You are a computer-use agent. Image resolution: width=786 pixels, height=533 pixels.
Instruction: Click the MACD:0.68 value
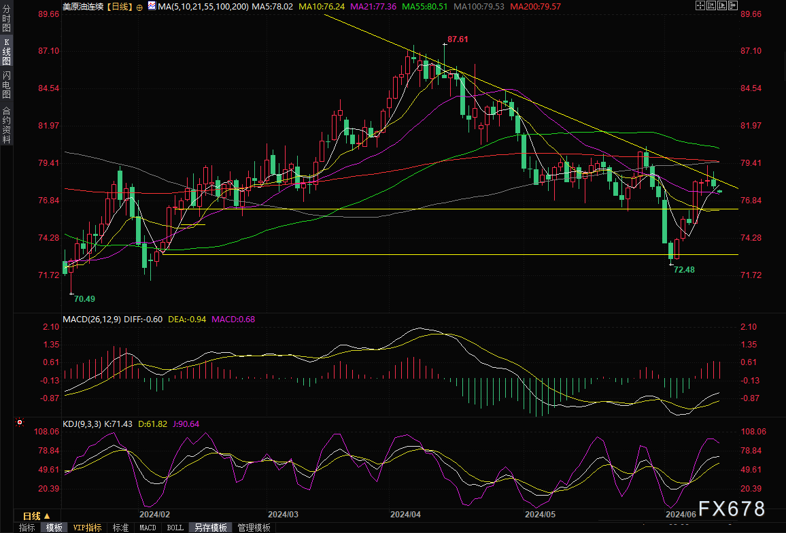[x=233, y=319]
